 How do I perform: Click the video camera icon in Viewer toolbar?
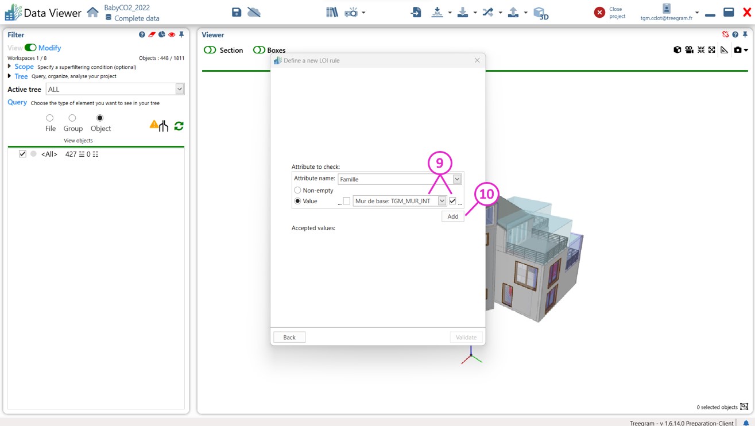[689, 50]
